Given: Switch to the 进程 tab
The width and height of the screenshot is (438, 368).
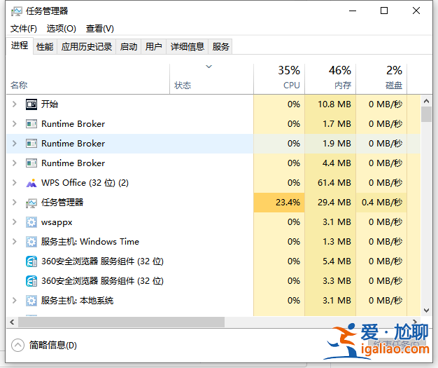Looking at the screenshot, I should pyautogui.click(x=20, y=46).
